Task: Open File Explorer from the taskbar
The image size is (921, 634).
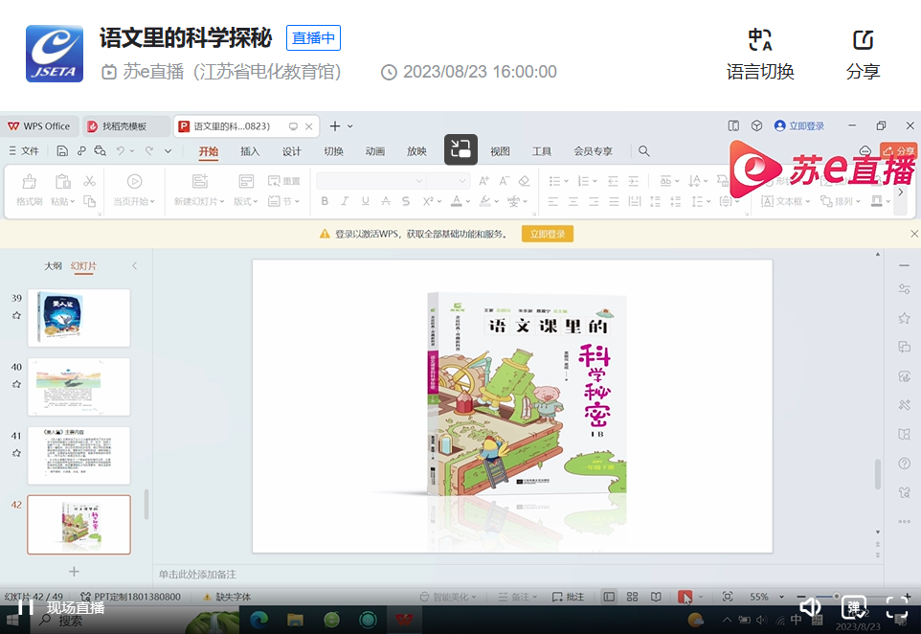Action: pyautogui.click(x=296, y=620)
